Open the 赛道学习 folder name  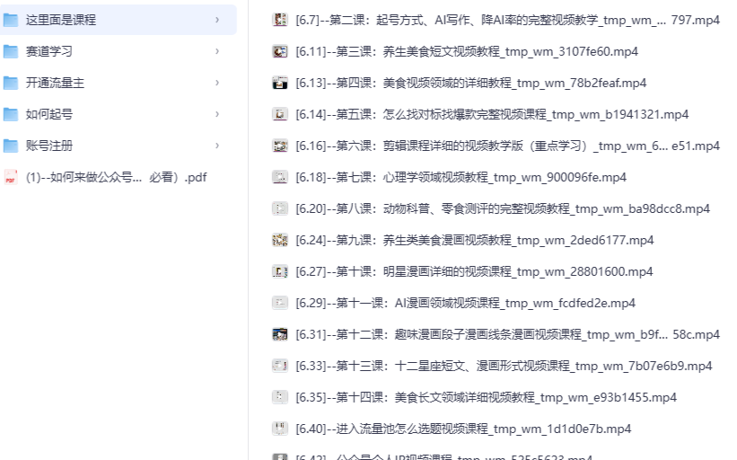click(x=48, y=51)
